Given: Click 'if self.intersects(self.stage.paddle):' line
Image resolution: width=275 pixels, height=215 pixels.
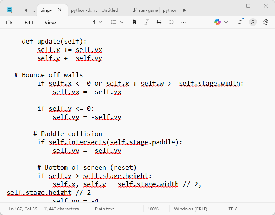Looking at the screenshot, I should (x=110, y=142).
